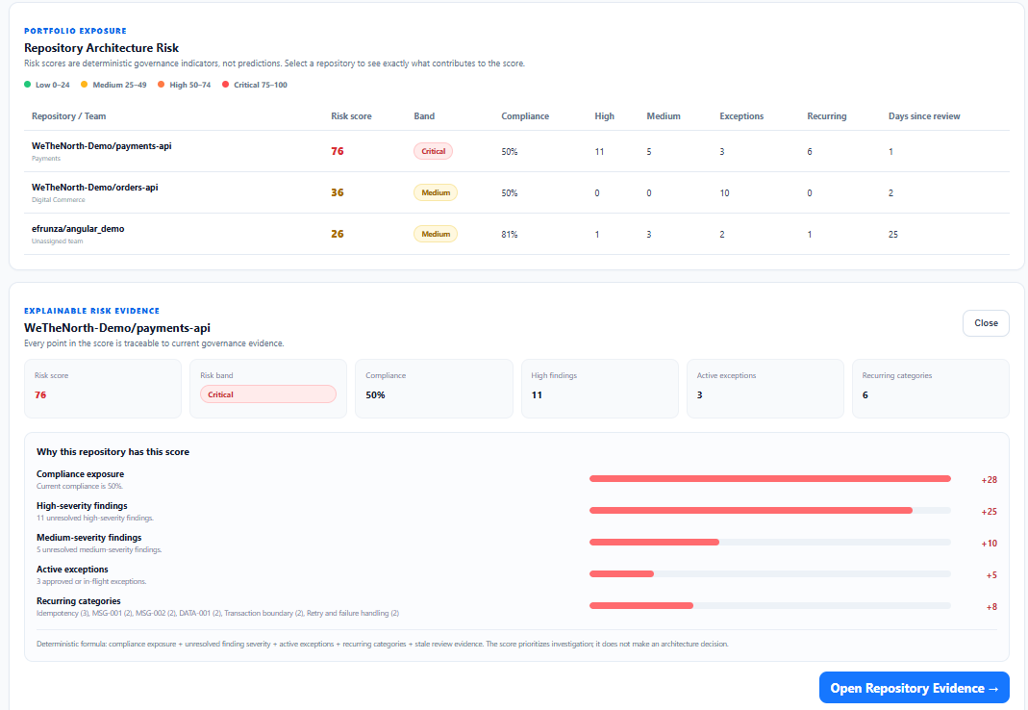Viewport: 1028px width, 710px height.
Task: Open Repository Evidence with the blue button
Action: point(914,688)
